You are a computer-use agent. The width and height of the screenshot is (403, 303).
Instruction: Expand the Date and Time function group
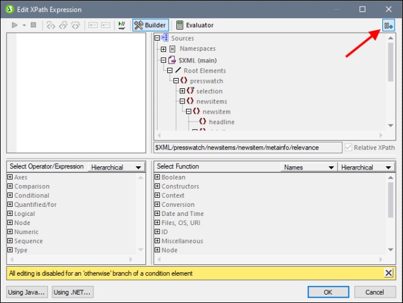click(158, 213)
